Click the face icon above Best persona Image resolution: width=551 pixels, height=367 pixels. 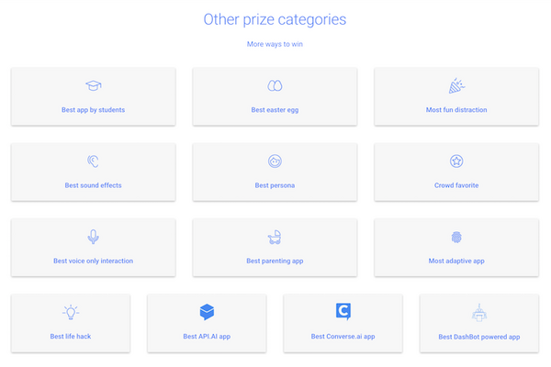(275, 161)
